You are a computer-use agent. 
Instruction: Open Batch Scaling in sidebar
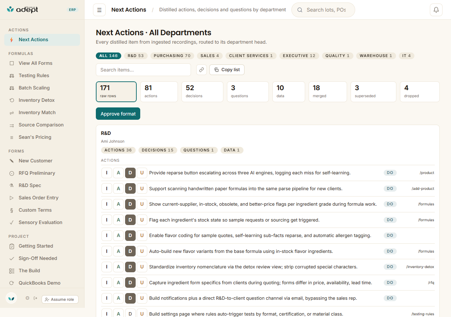(42, 88)
